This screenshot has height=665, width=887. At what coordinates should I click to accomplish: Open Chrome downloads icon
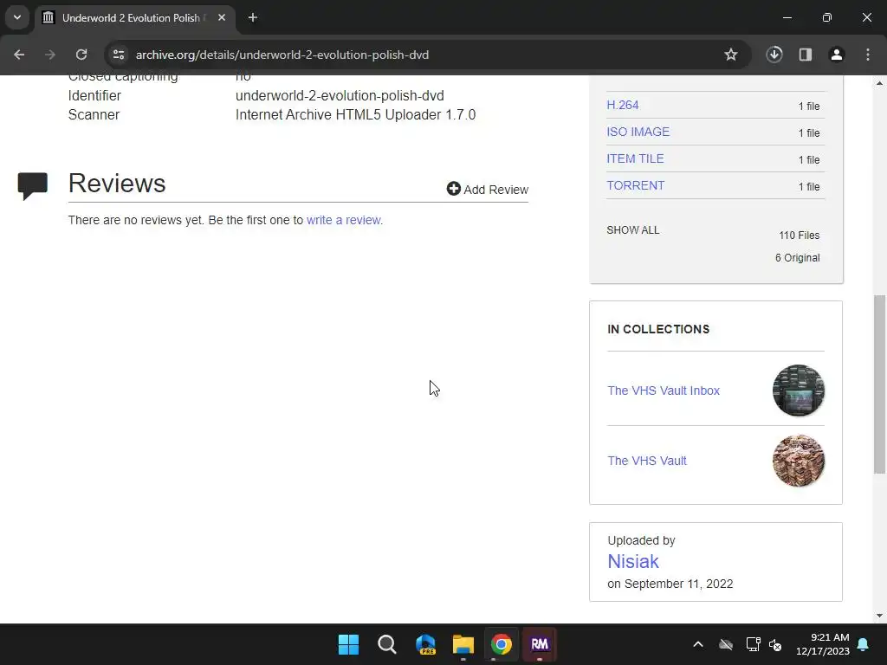coord(774,55)
